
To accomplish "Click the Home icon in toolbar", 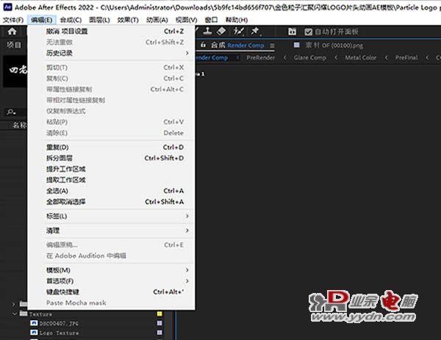I will click(x=12, y=31).
